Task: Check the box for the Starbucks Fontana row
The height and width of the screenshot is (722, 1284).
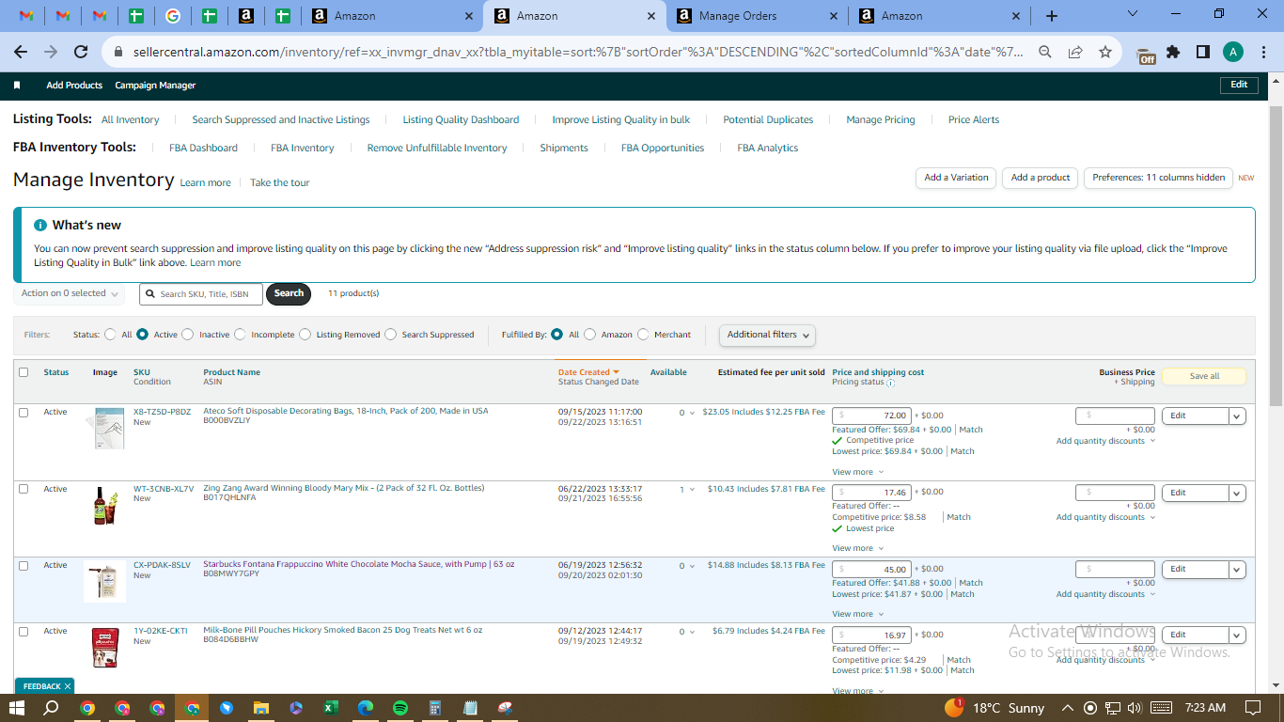Action: tap(23, 566)
